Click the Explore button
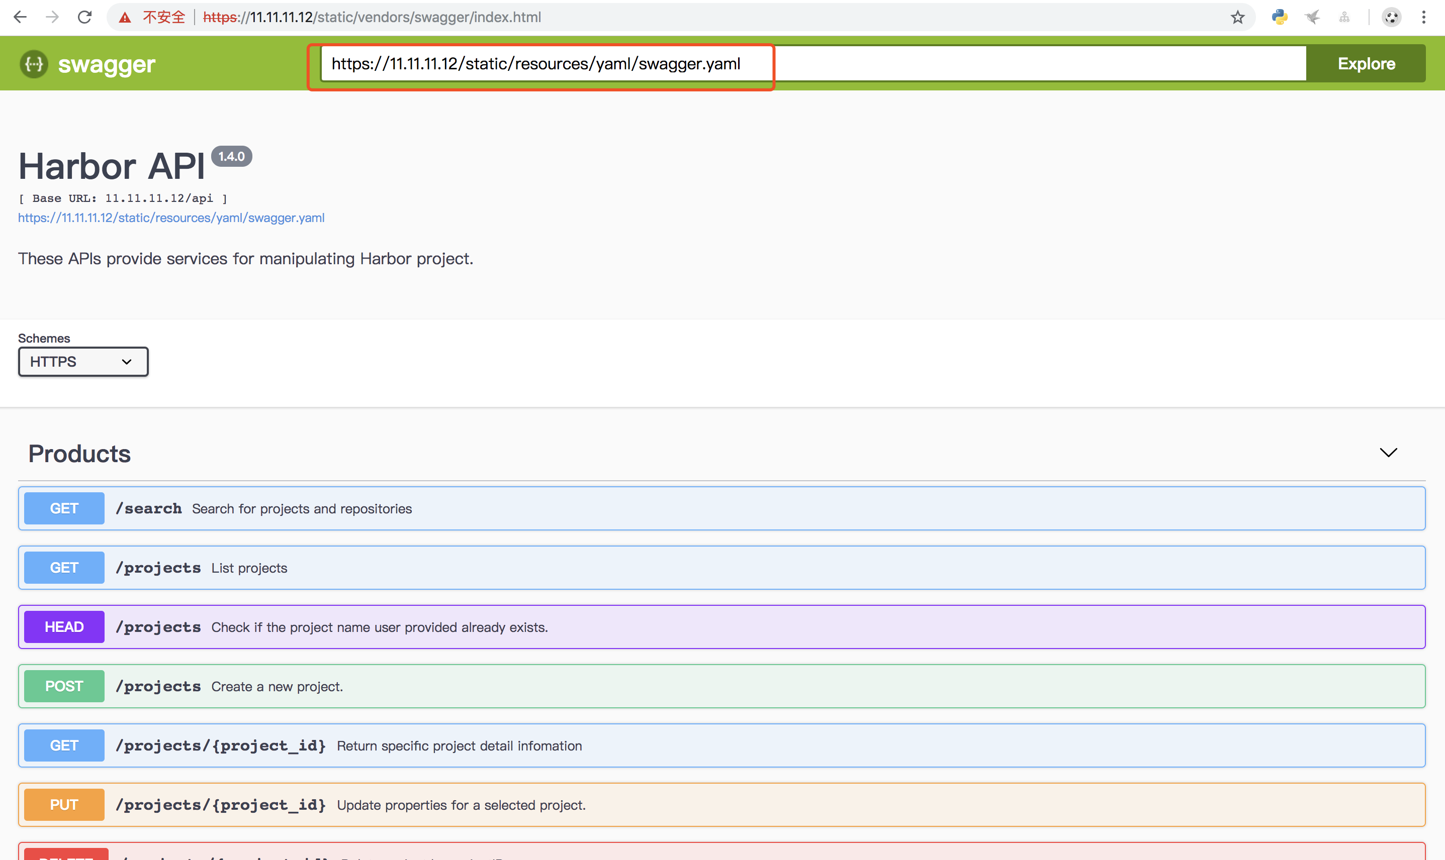Screen dimensions: 1445x860 (1366, 63)
